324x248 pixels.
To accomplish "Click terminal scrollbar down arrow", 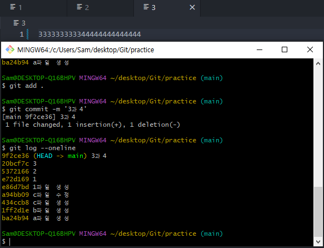I will tap(318, 241).
